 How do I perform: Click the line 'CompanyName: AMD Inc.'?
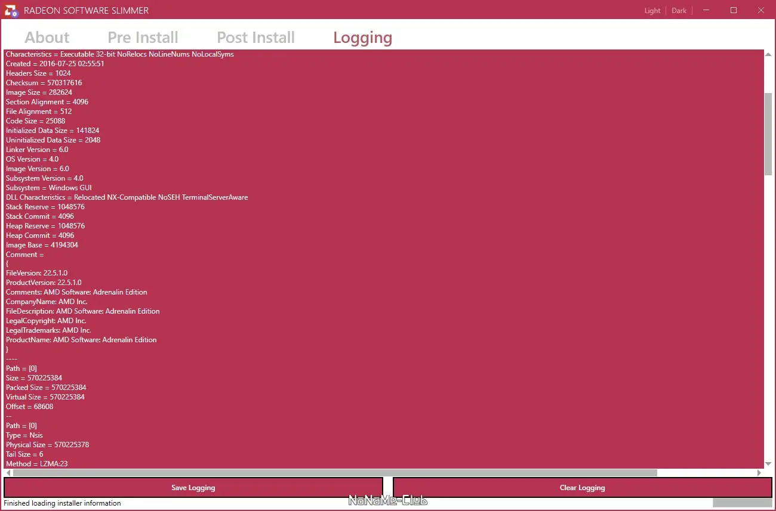point(47,302)
